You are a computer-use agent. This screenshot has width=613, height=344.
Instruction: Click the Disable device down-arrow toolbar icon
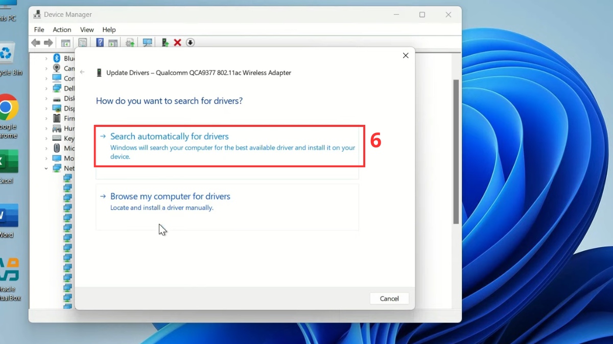point(190,43)
